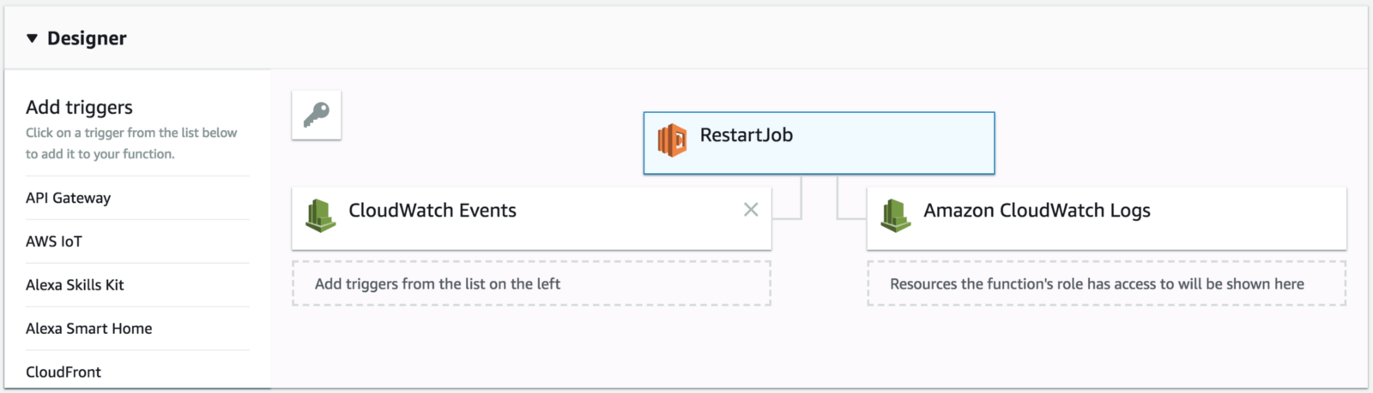Click the Amazon CloudWatch Logs icon

[x=896, y=215]
